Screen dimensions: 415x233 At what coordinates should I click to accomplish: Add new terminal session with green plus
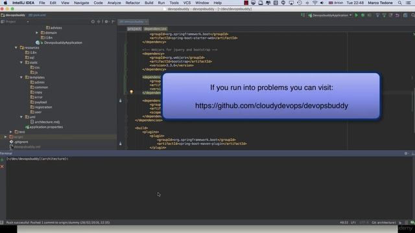point(2,160)
